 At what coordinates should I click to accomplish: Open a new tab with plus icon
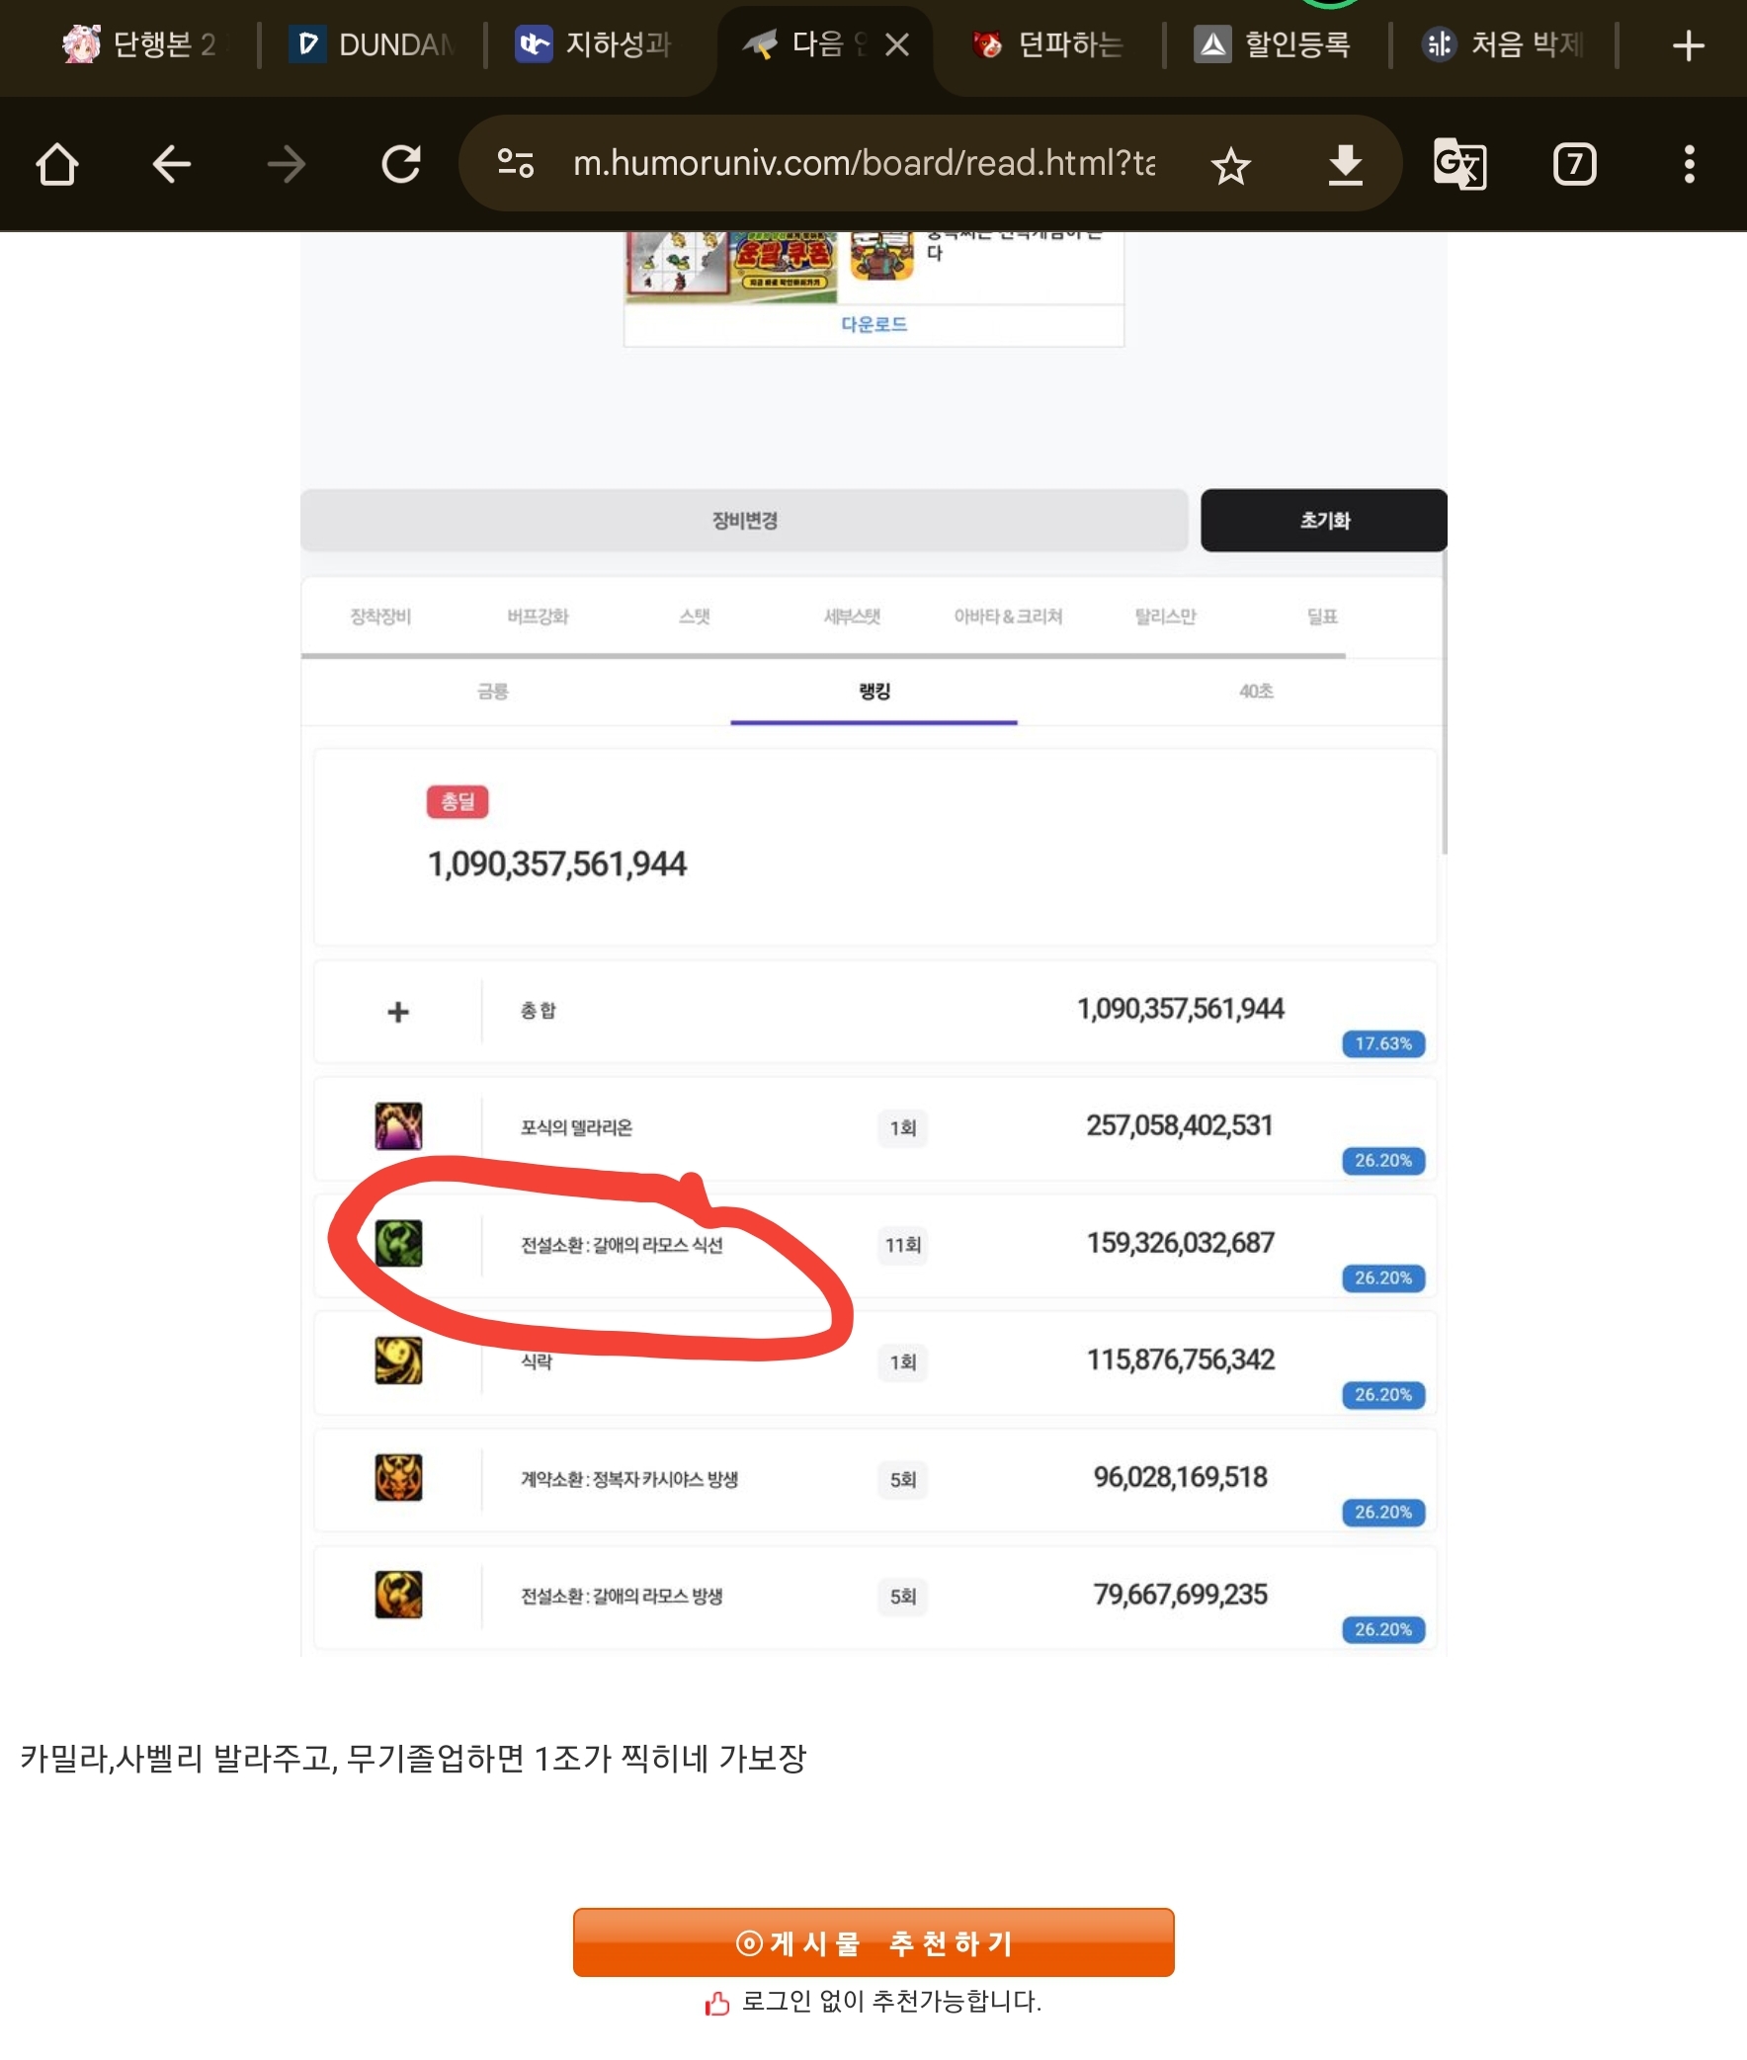click(1688, 45)
